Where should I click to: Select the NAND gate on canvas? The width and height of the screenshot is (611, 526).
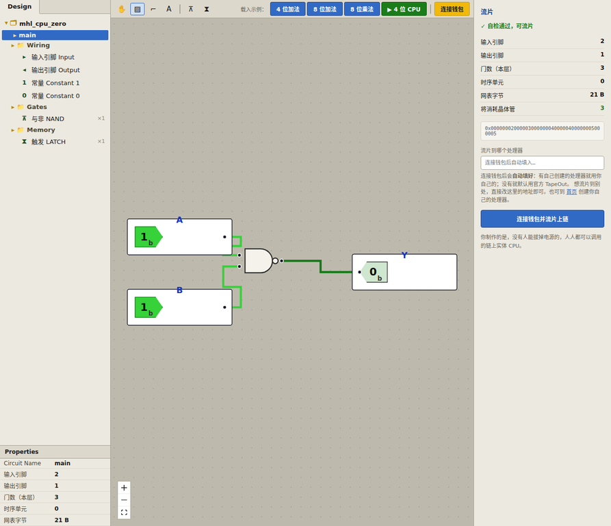[x=260, y=261]
